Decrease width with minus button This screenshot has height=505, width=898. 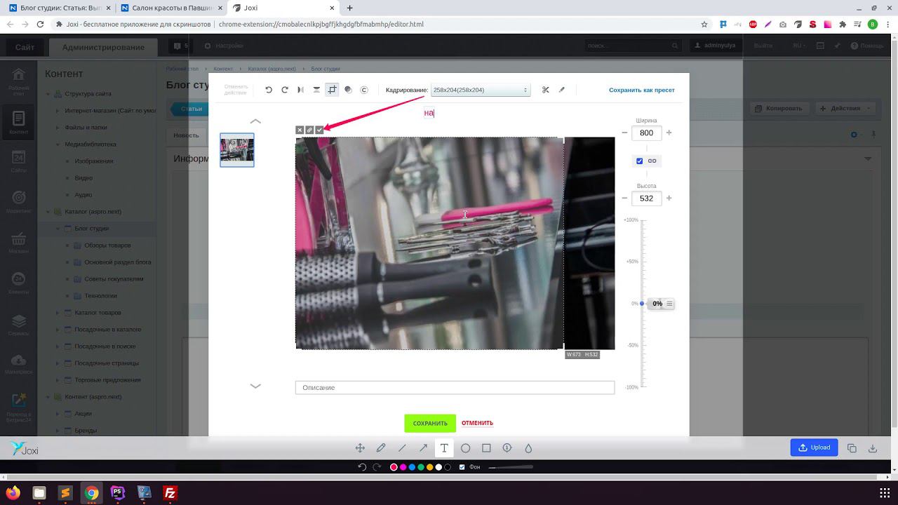624,133
